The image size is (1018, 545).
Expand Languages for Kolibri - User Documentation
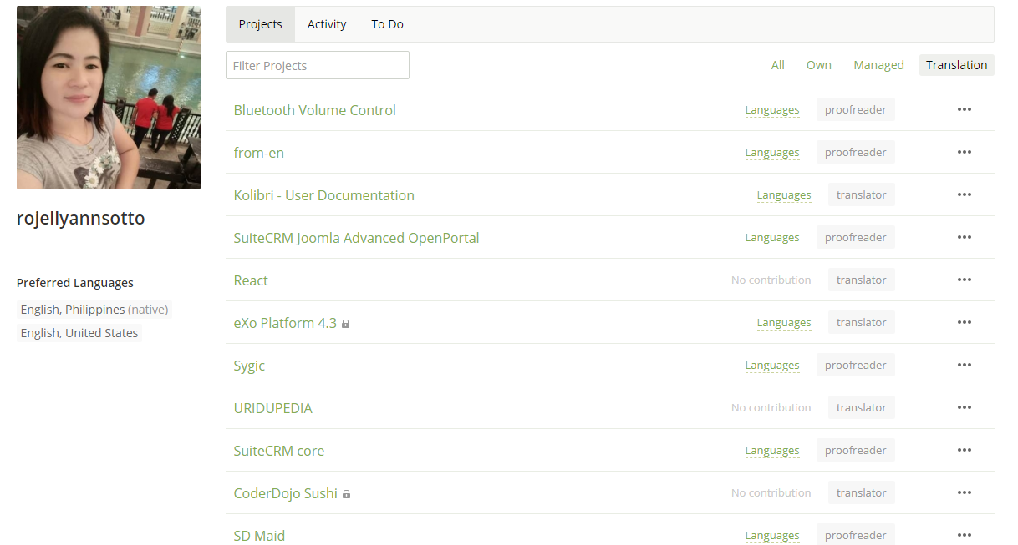pyautogui.click(x=784, y=195)
